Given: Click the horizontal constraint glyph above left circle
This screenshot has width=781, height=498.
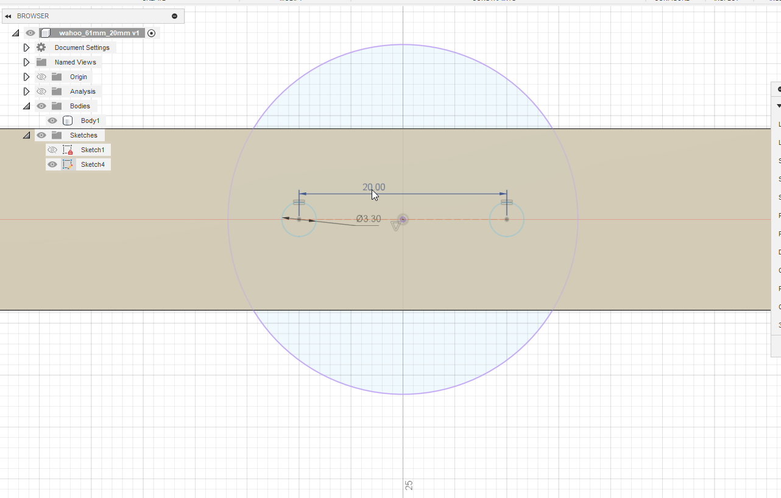Looking at the screenshot, I should (299, 202).
